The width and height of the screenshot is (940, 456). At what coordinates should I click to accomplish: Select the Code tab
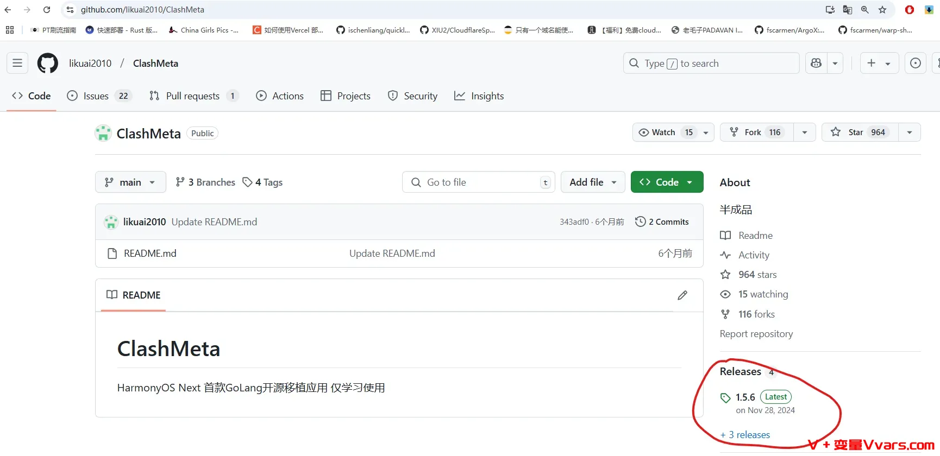(x=32, y=96)
